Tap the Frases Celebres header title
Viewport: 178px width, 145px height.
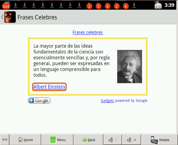click(37, 17)
